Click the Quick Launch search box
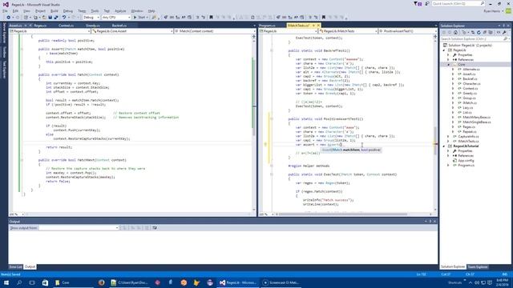Screen dimensions: 513x288 coord(458,3)
